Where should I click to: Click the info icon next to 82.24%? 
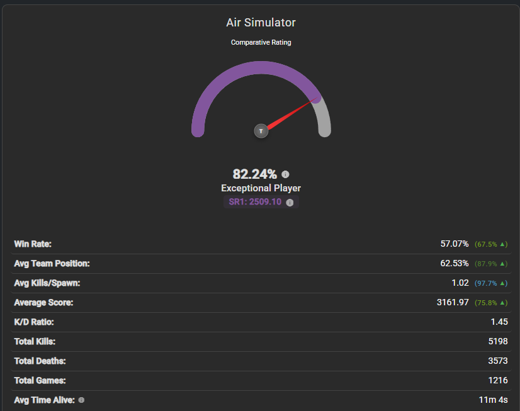pos(285,174)
